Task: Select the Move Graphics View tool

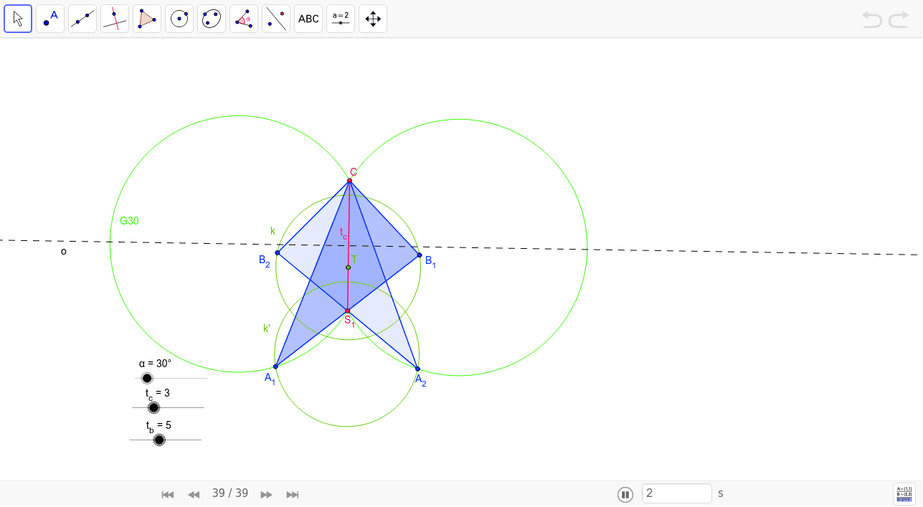Action: [373, 19]
